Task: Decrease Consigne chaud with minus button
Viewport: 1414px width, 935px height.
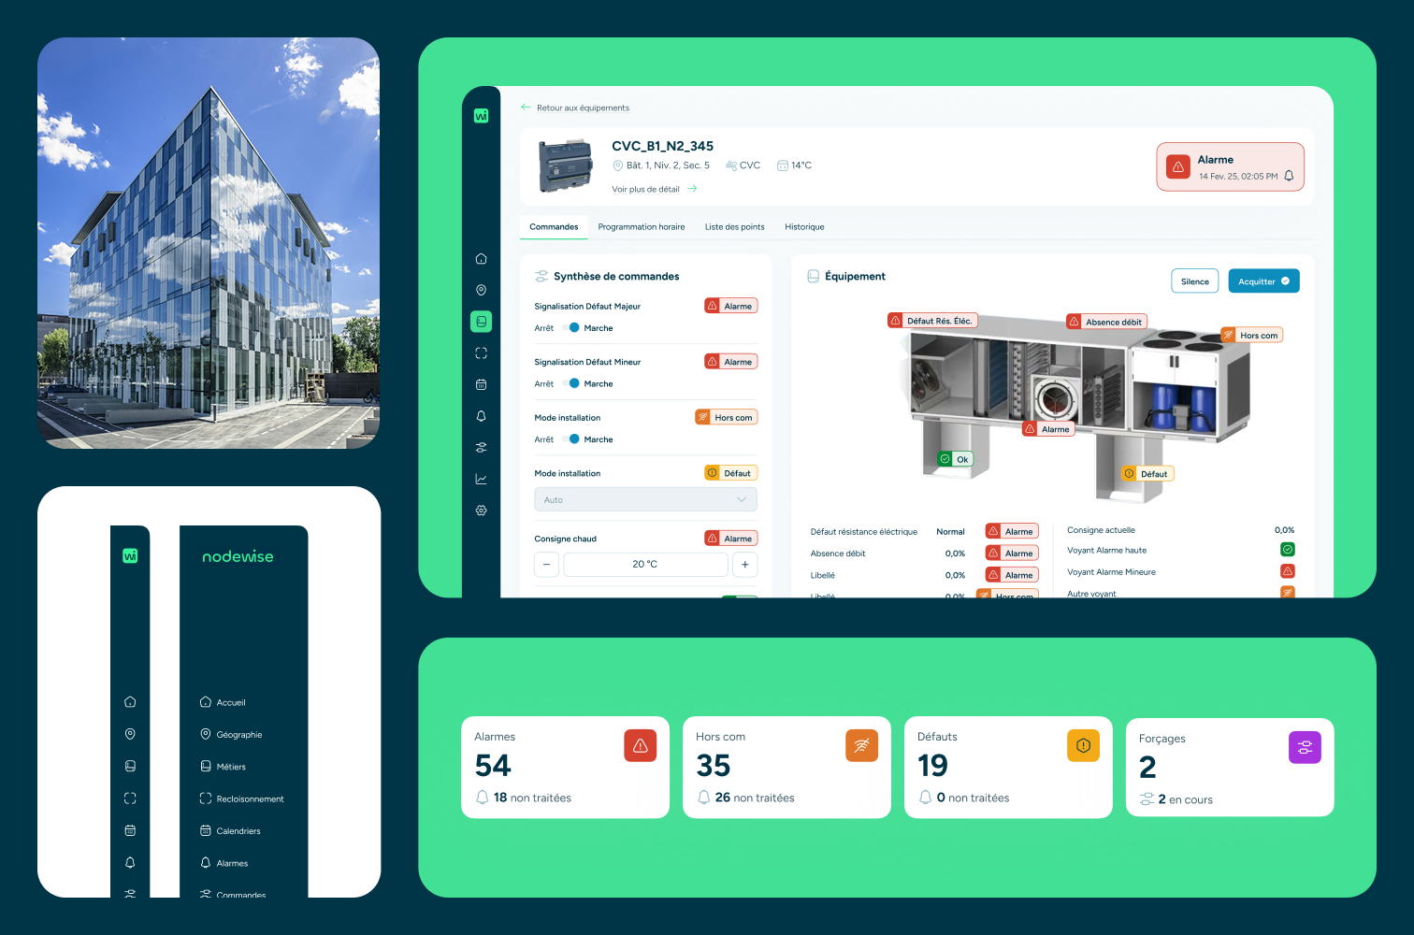Action: [546, 565]
